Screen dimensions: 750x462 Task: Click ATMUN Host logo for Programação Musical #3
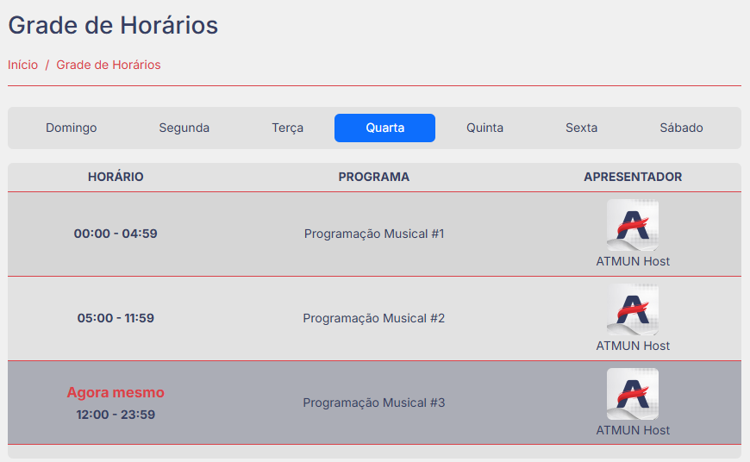[633, 394]
